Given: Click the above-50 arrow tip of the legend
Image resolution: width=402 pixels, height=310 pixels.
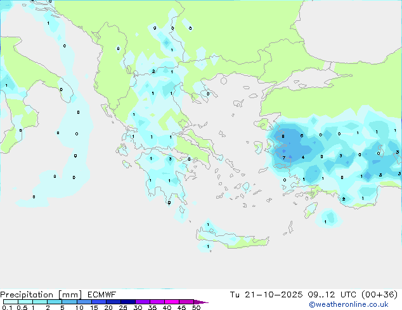Looking at the screenshot, I should coord(201,302).
